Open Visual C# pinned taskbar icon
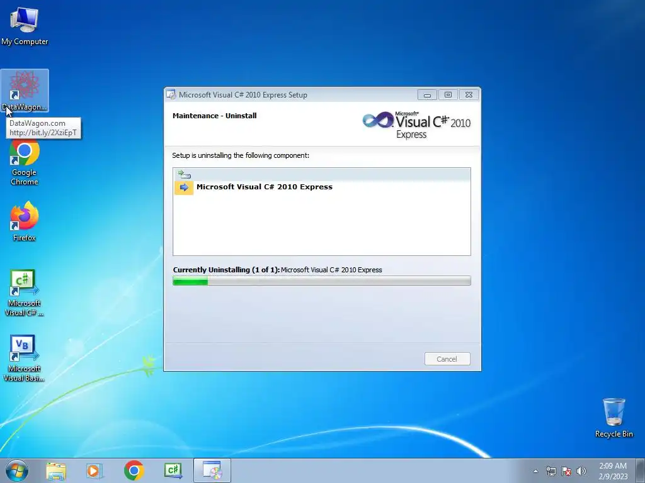The image size is (645, 483). (x=173, y=470)
